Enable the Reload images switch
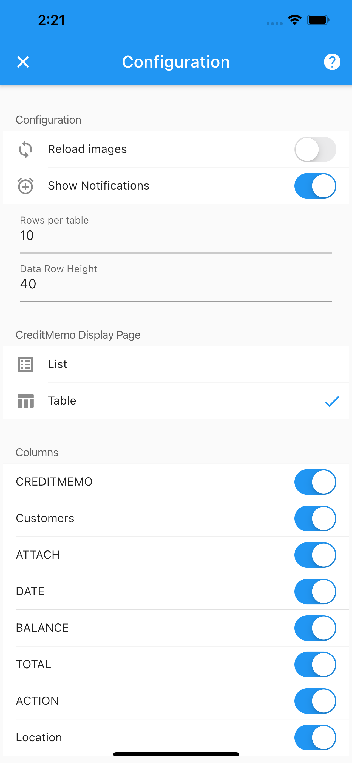The height and width of the screenshot is (763, 352). coord(315,149)
